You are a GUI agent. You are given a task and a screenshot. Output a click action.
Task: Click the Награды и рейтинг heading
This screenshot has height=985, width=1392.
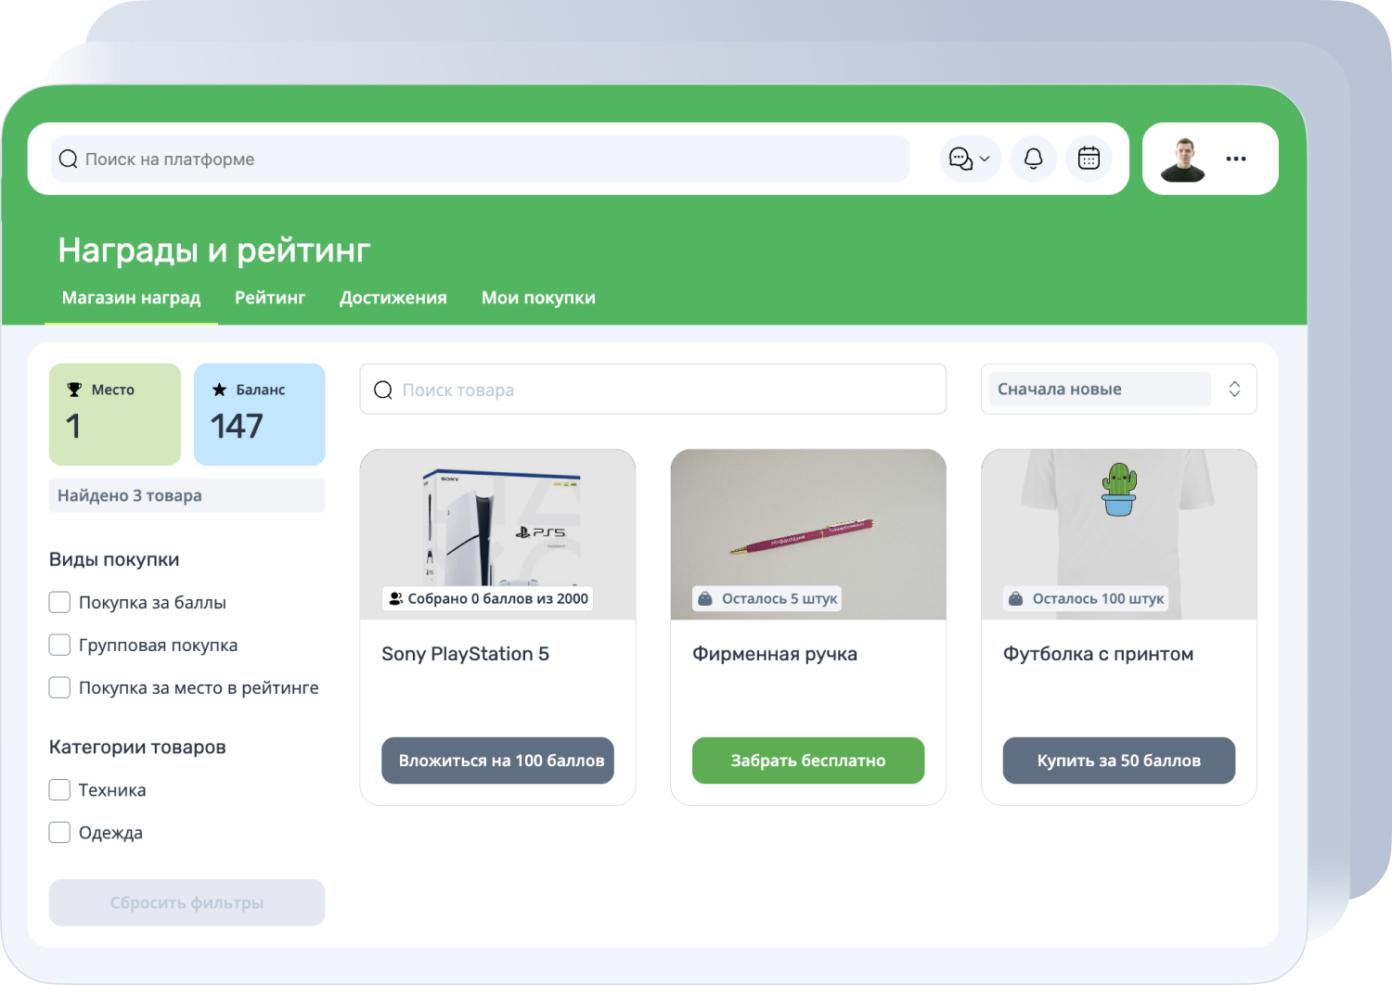click(x=214, y=250)
